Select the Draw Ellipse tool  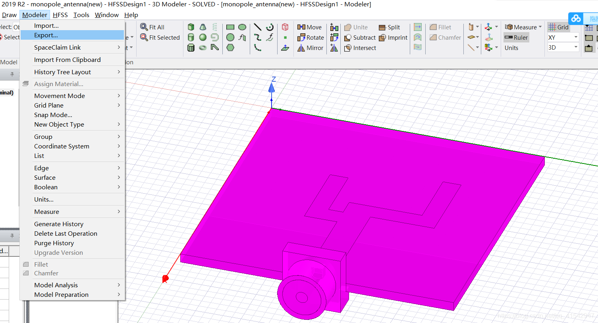(x=242, y=27)
